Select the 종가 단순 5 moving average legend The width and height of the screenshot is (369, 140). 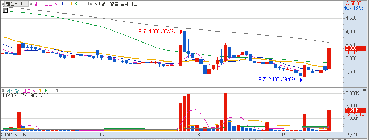point(45,4)
